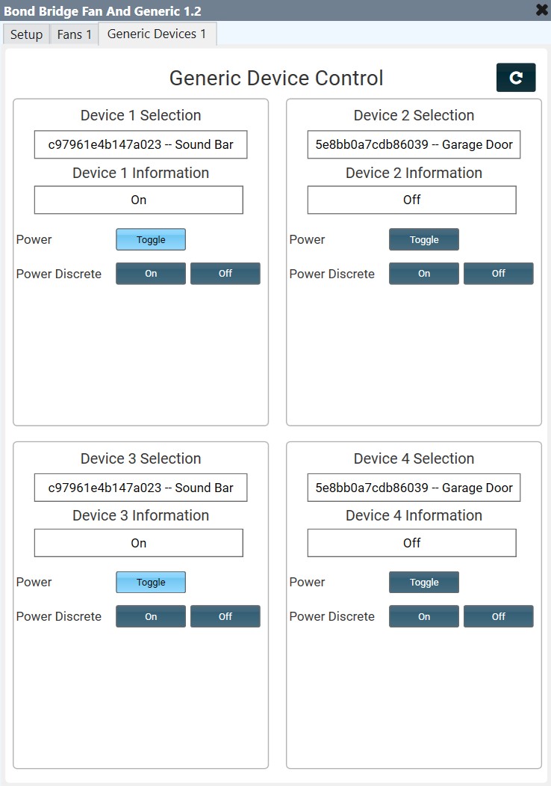Screen dimensions: 551x786
Task: Open the Device 3 Selection dropdown
Action: click(140, 488)
